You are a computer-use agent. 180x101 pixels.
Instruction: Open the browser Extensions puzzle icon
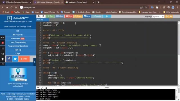pos(157,8)
